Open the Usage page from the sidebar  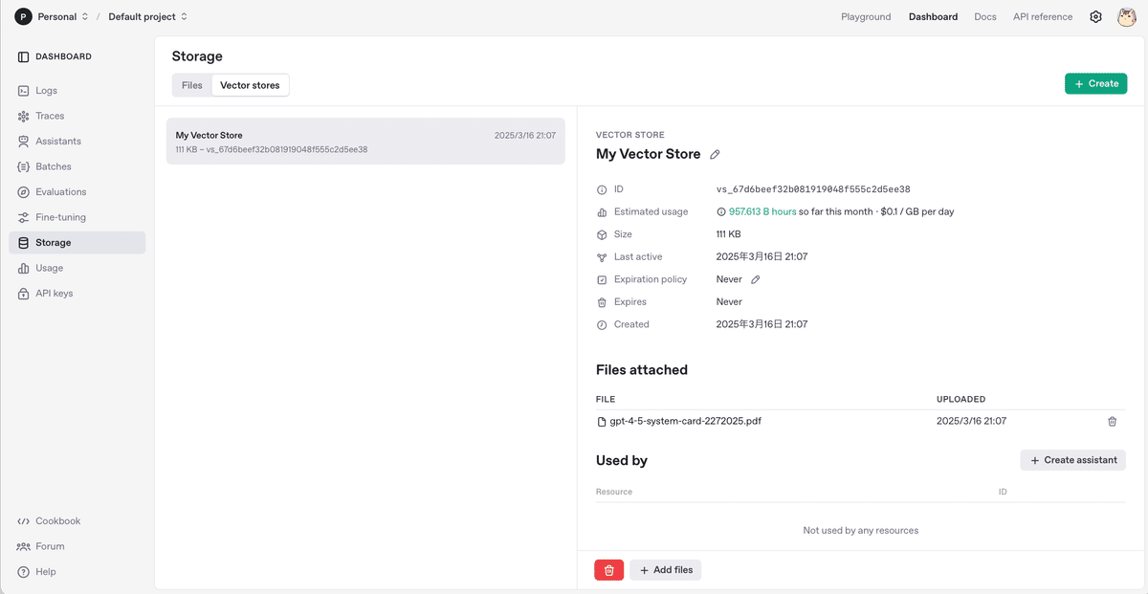pos(47,268)
